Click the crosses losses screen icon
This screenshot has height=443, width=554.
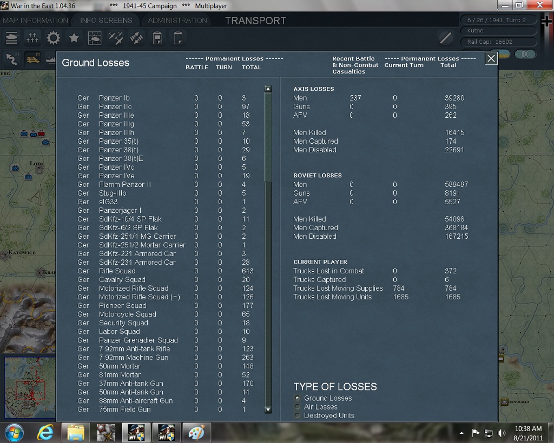point(32,38)
